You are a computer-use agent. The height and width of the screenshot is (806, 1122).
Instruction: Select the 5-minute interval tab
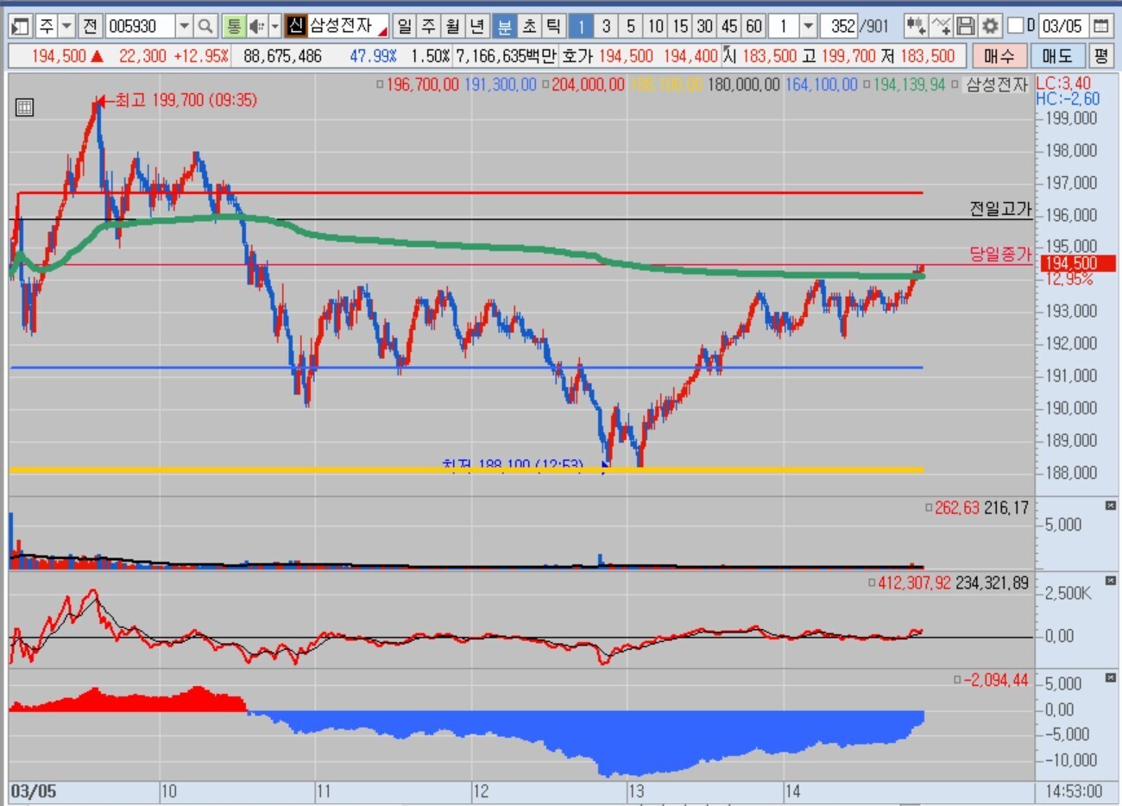pyautogui.click(x=631, y=27)
